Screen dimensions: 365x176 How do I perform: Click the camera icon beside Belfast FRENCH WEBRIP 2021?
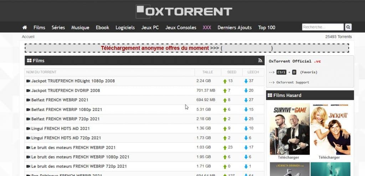pyautogui.click(x=28, y=100)
